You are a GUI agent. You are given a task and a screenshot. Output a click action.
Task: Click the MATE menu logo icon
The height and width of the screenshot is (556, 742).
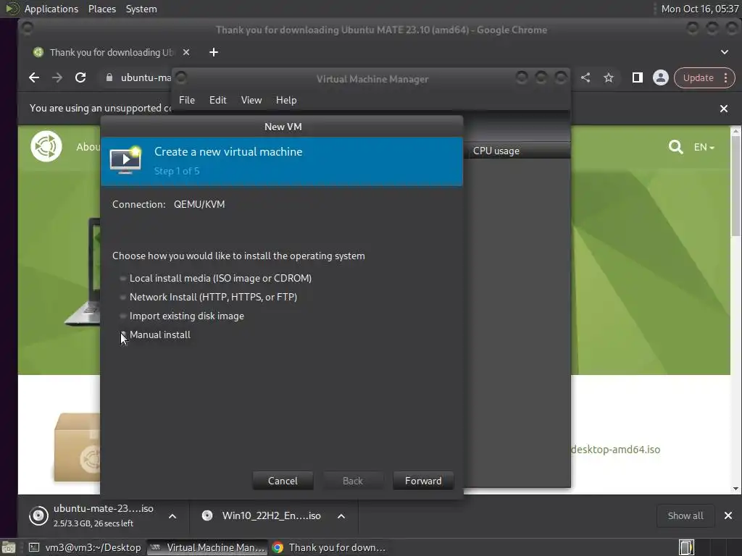click(12, 9)
